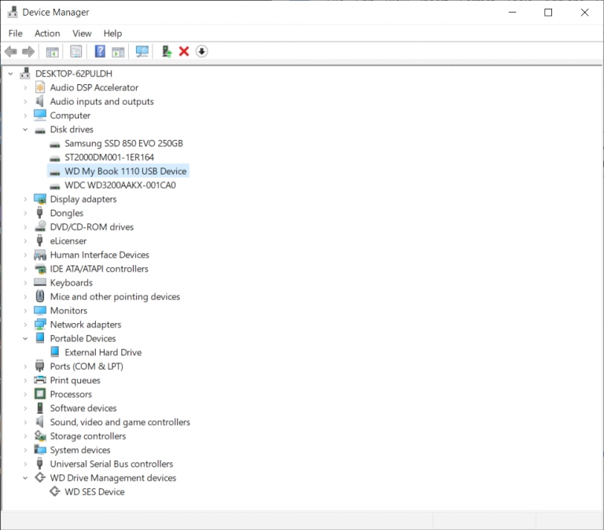Expand Universal Serial Bus controllers
The width and height of the screenshot is (604, 530).
point(25,464)
